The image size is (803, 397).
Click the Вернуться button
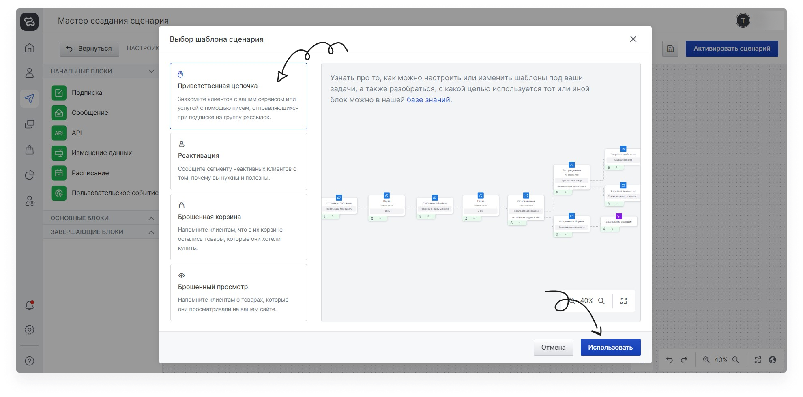89,49
